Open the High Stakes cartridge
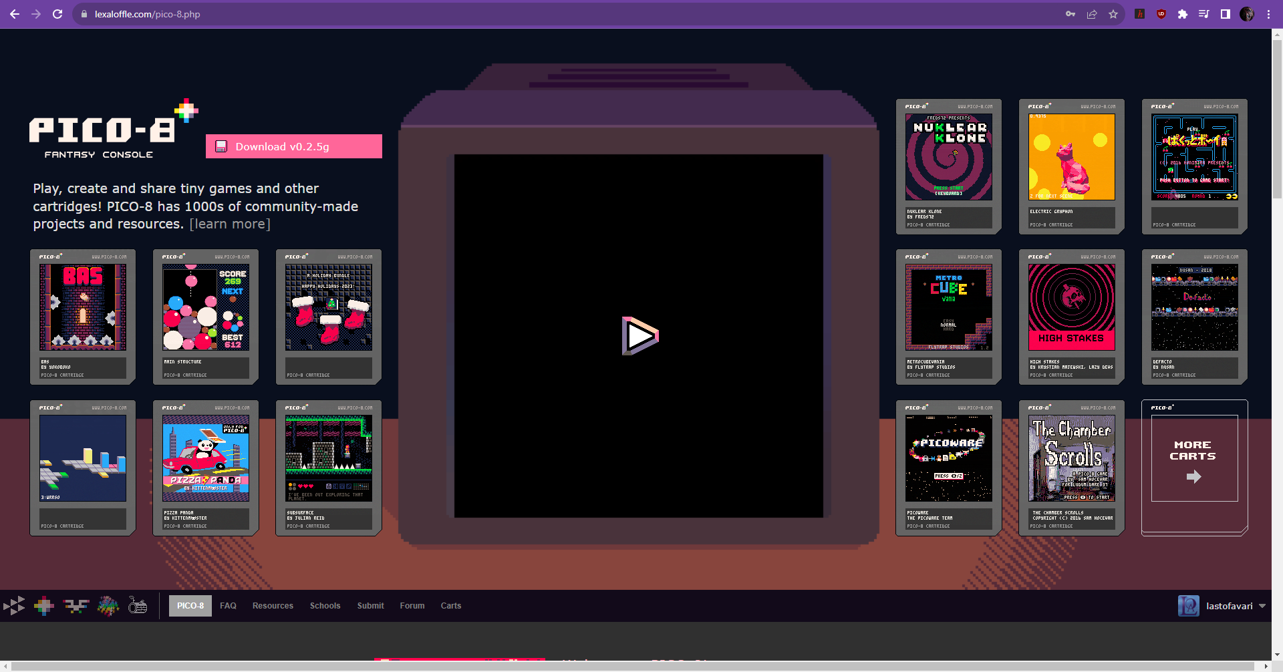Viewport: 1283px width, 672px height. (1072, 317)
